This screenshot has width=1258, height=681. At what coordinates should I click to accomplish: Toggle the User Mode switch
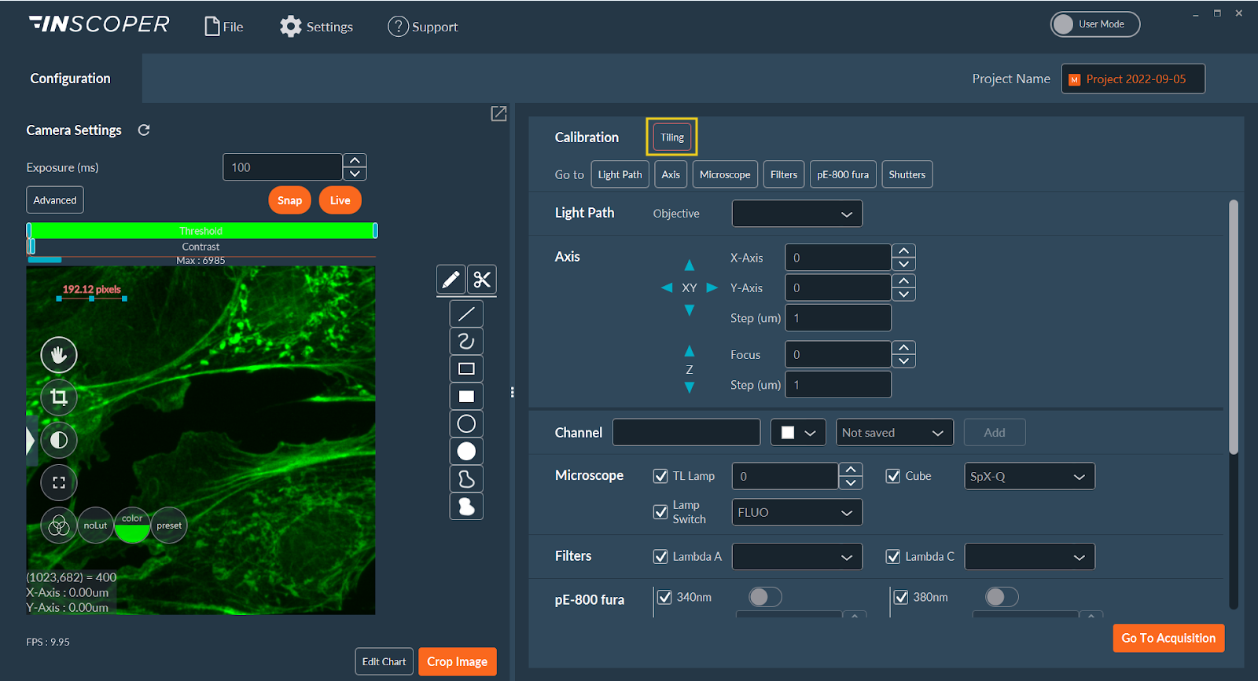point(1094,24)
